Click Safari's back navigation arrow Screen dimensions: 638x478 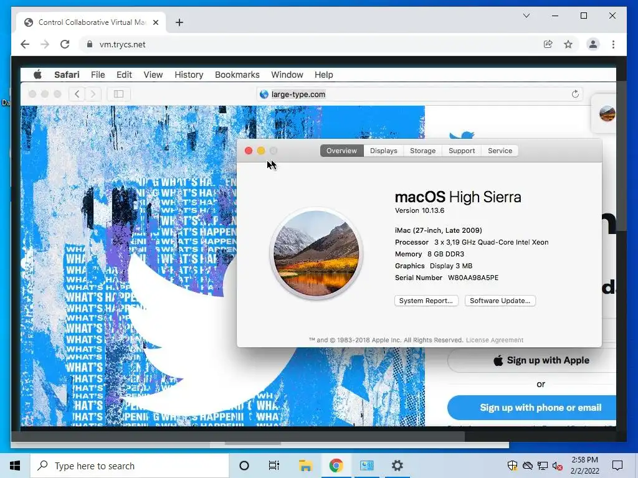pos(77,95)
